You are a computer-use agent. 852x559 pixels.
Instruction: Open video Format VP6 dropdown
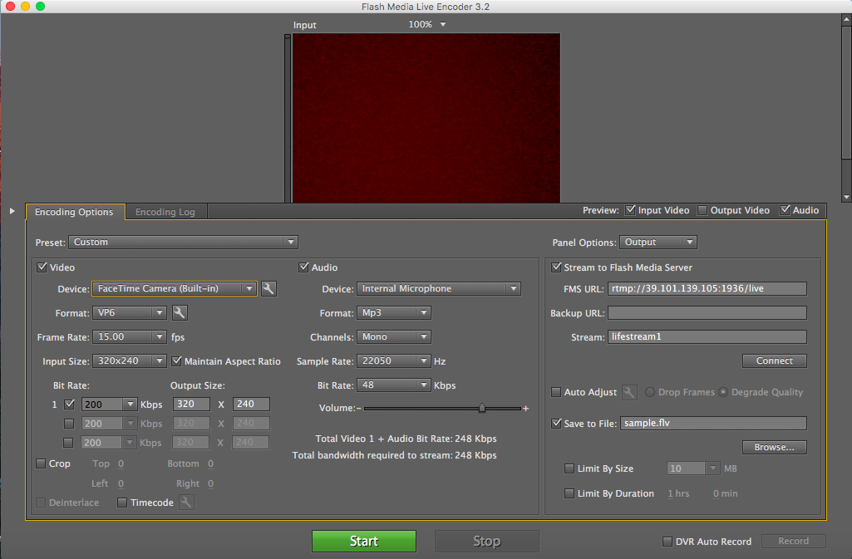tap(130, 312)
